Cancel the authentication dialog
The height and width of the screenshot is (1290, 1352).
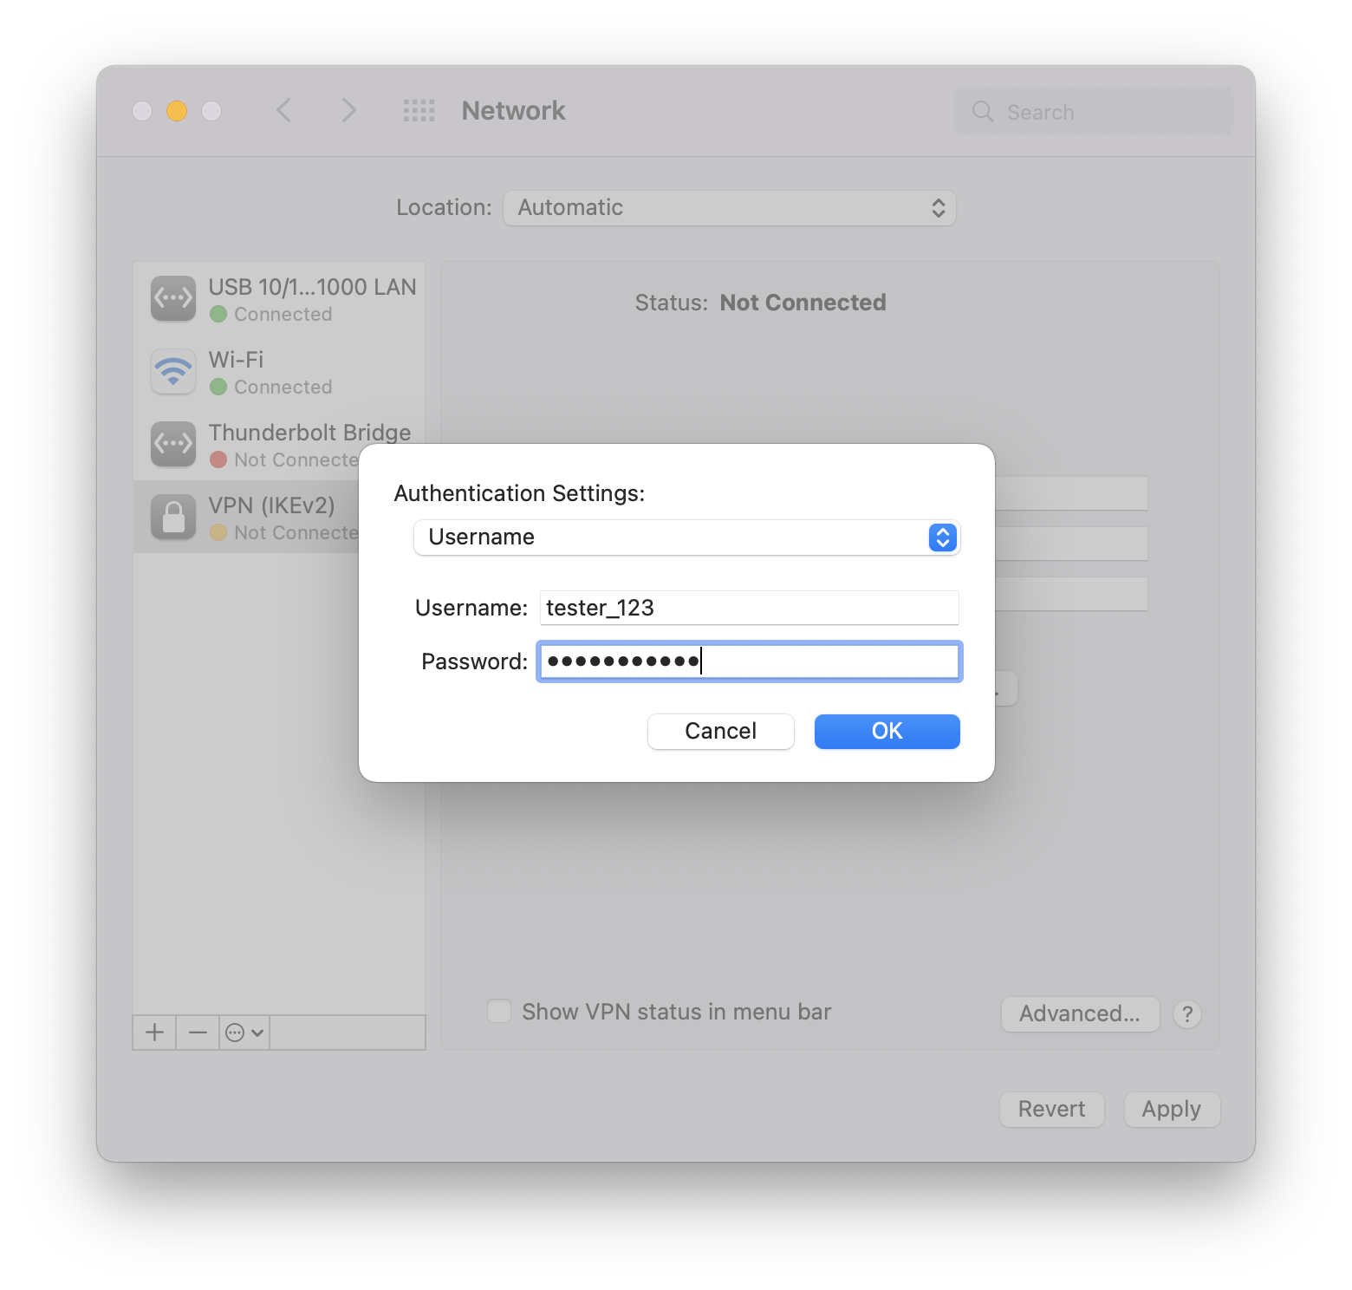pos(721,731)
